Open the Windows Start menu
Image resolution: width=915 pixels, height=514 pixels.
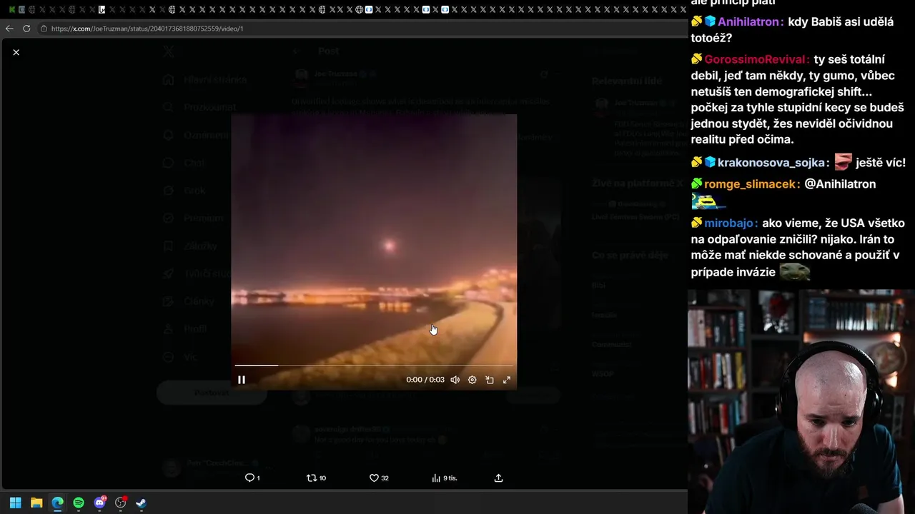click(x=15, y=503)
